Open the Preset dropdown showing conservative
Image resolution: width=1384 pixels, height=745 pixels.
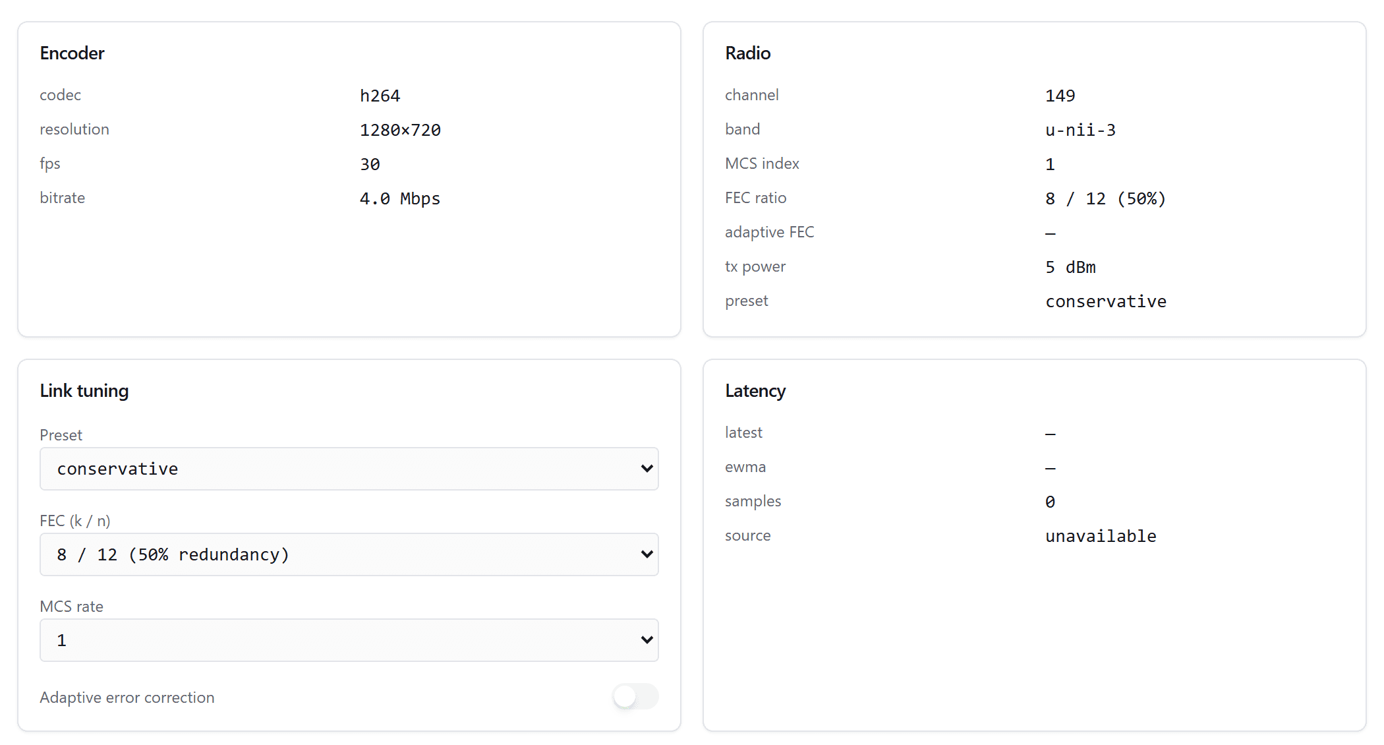tap(349, 469)
